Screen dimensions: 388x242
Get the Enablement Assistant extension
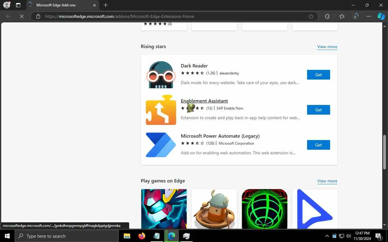[318, 110]
